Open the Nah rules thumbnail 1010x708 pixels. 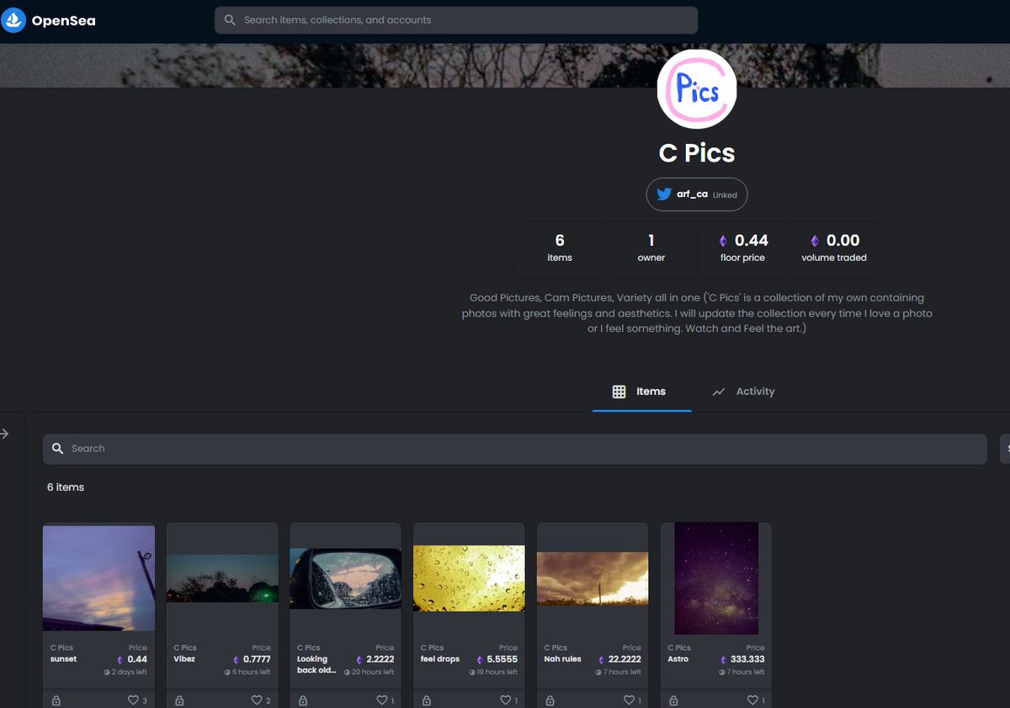click(x=593, y=578)
